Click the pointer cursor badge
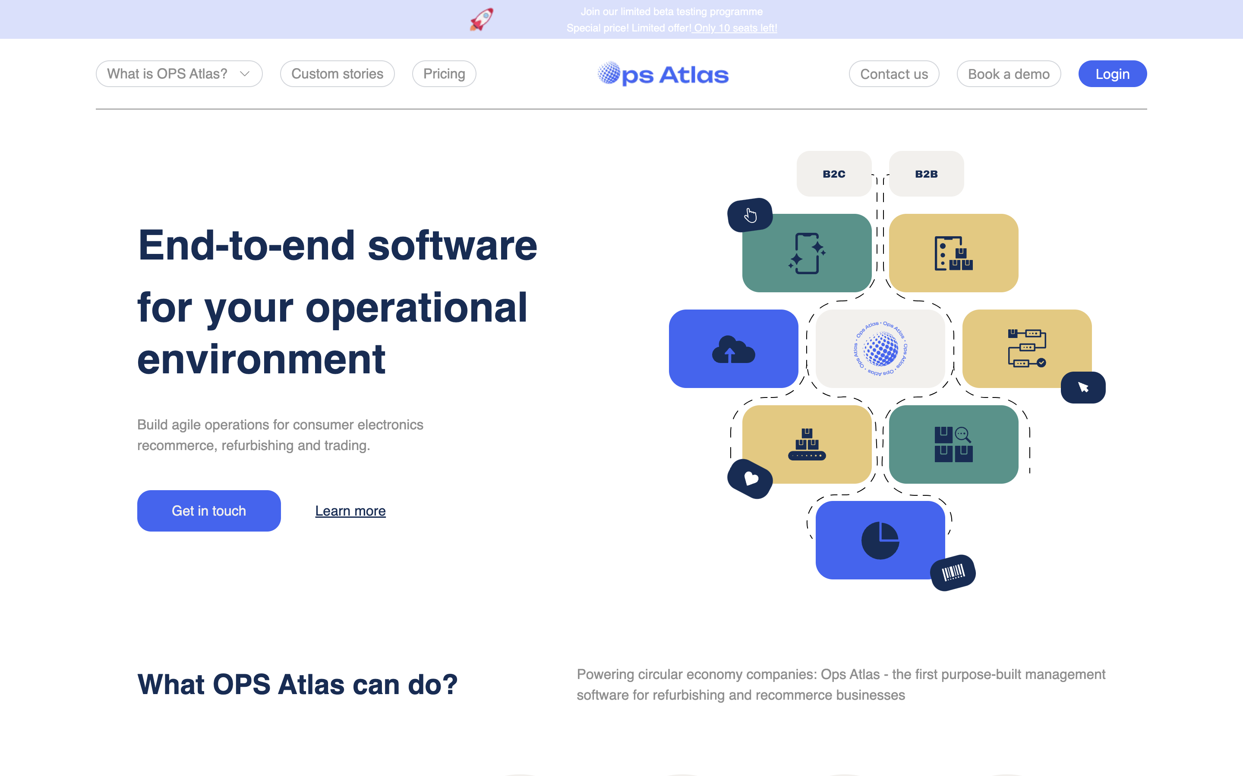The height and width of the screenshot is (776, 1243). click(1083, 387)
